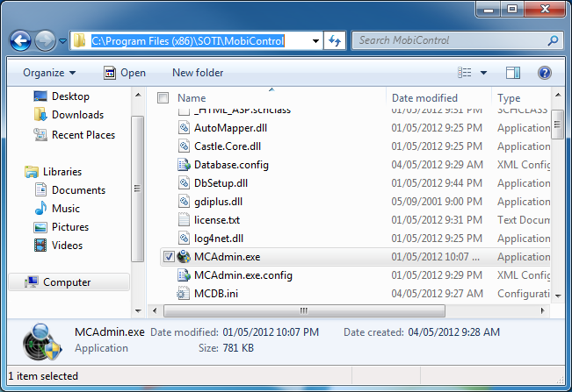Click the Database.config file icon
Image resolution: width=572 pixels, height=392 pixels.
pyautogui.click(x=184, y=165)
